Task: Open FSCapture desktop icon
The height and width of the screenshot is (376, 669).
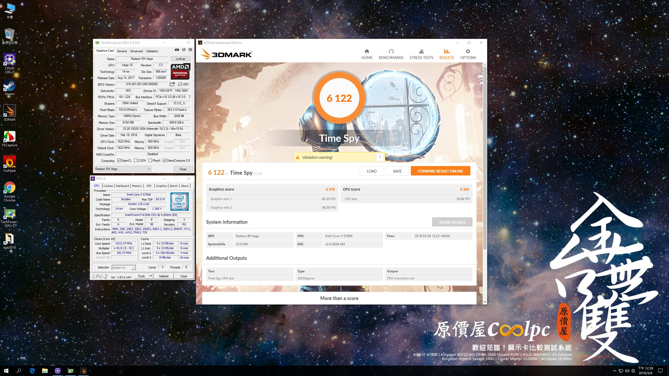Action: 10,139
